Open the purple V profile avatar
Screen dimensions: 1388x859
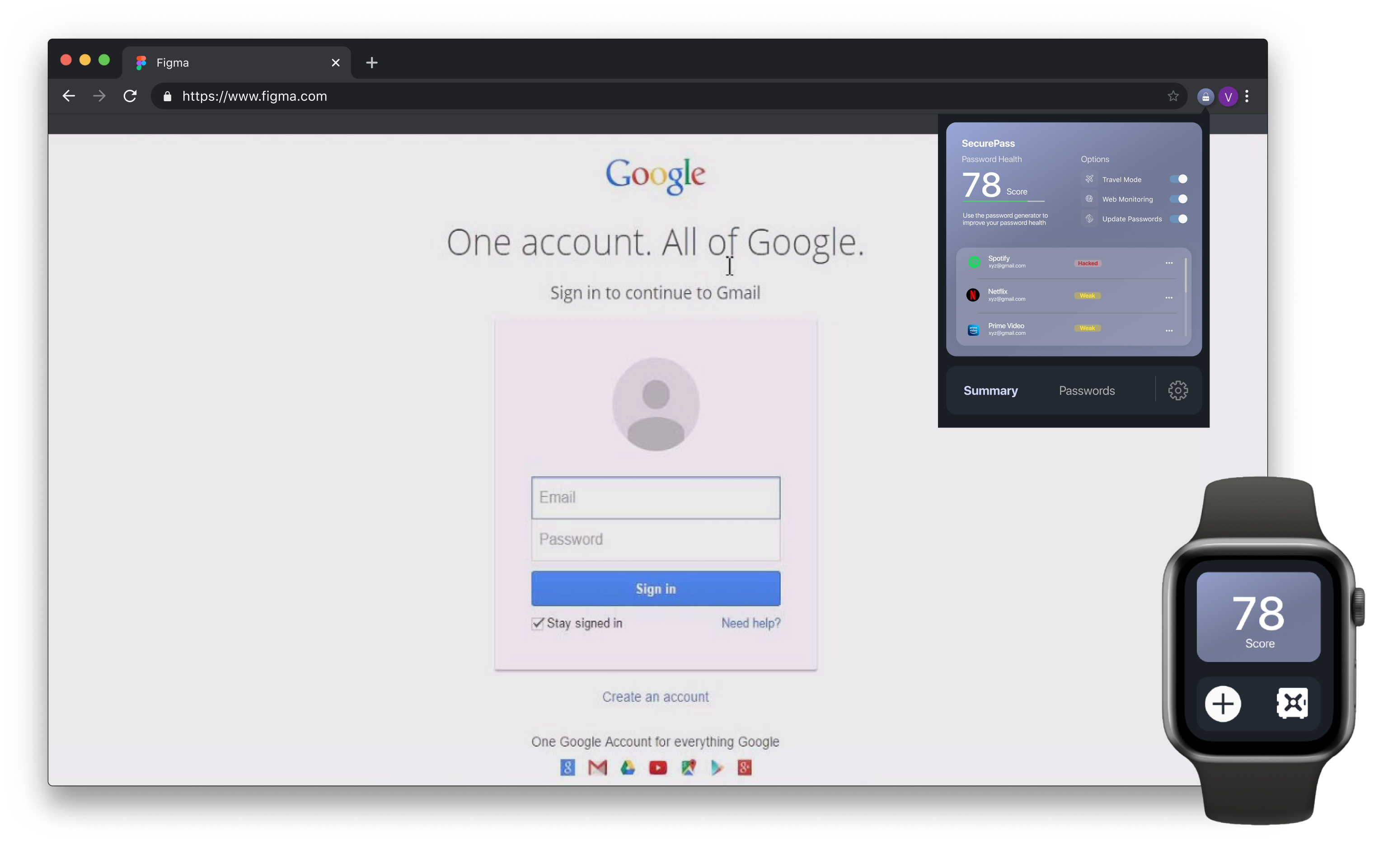pyautogui.click(x=1228, y=97)
